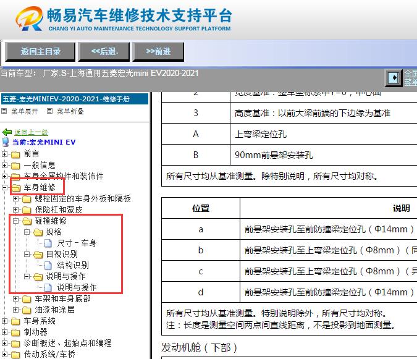Collapse the 车身维修 tree node
The width and height of the screenshot is (417, 359).
click(4, 187)
